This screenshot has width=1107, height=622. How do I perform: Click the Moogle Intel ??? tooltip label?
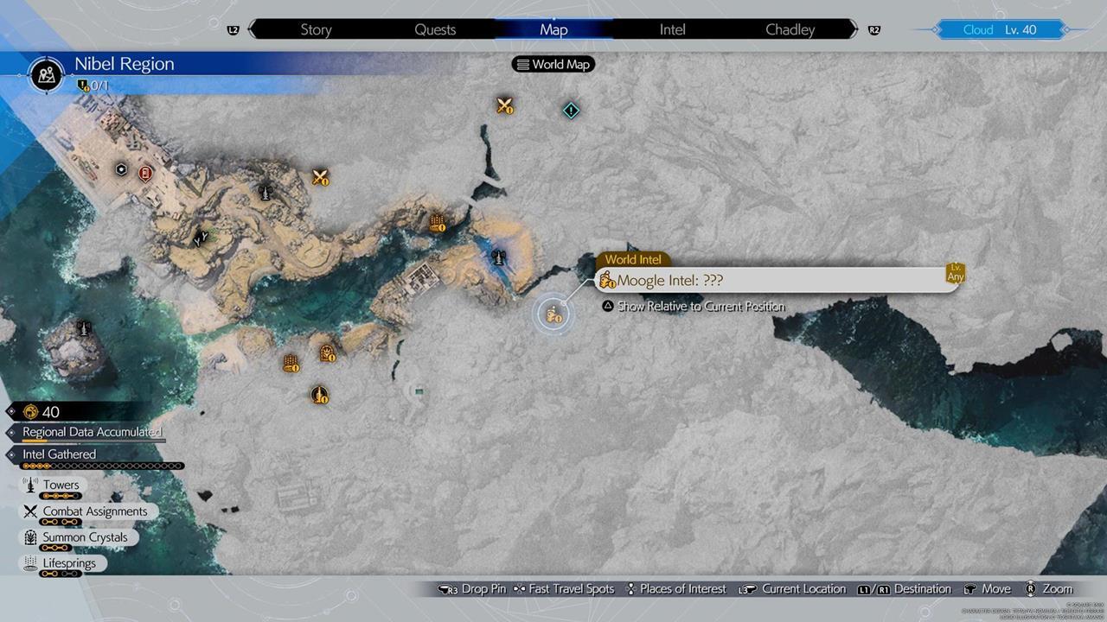click(670, 280)
